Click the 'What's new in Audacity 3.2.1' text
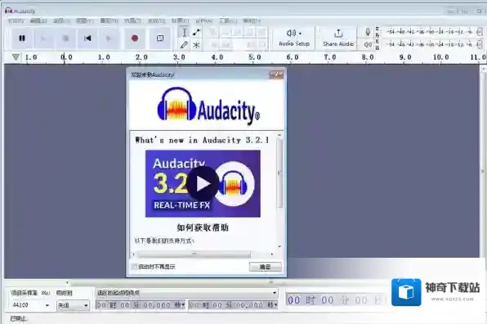Screen dimensions: 487x324 point(202,140)
